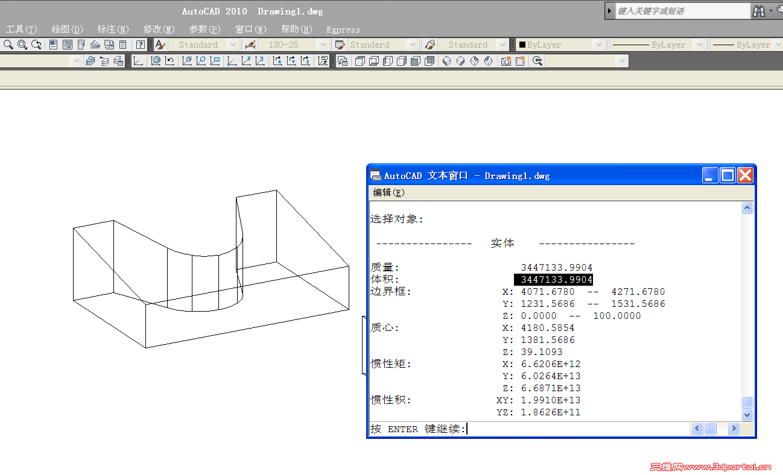Viewport: 783px width, 475px height.
Task: Click the Zoom Previous icon
Action: coord(37,45)
